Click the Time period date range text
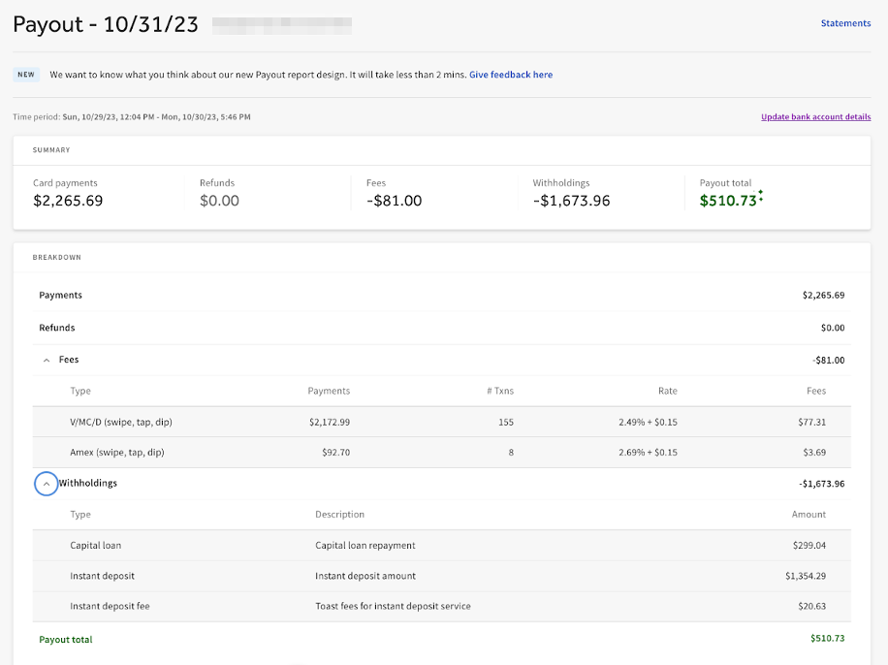 155,117
